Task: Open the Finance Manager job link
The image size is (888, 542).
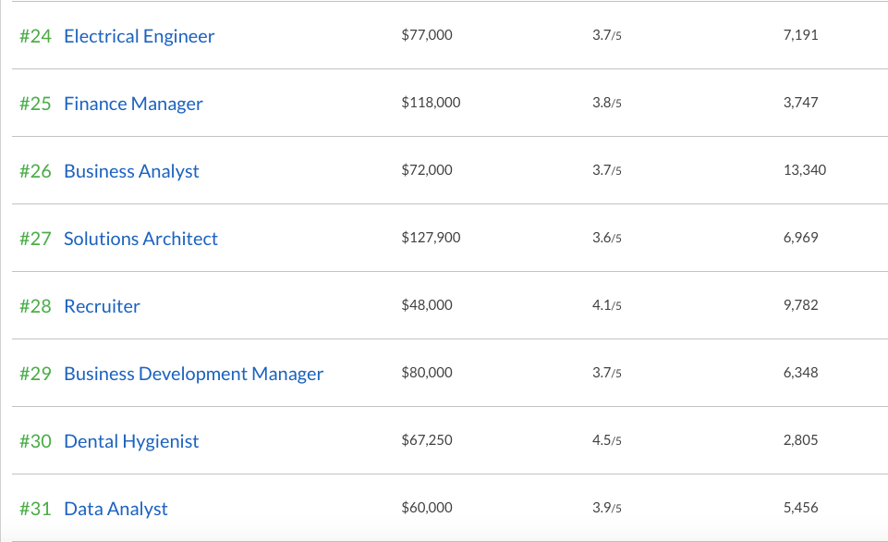Action: coord(133,104)
